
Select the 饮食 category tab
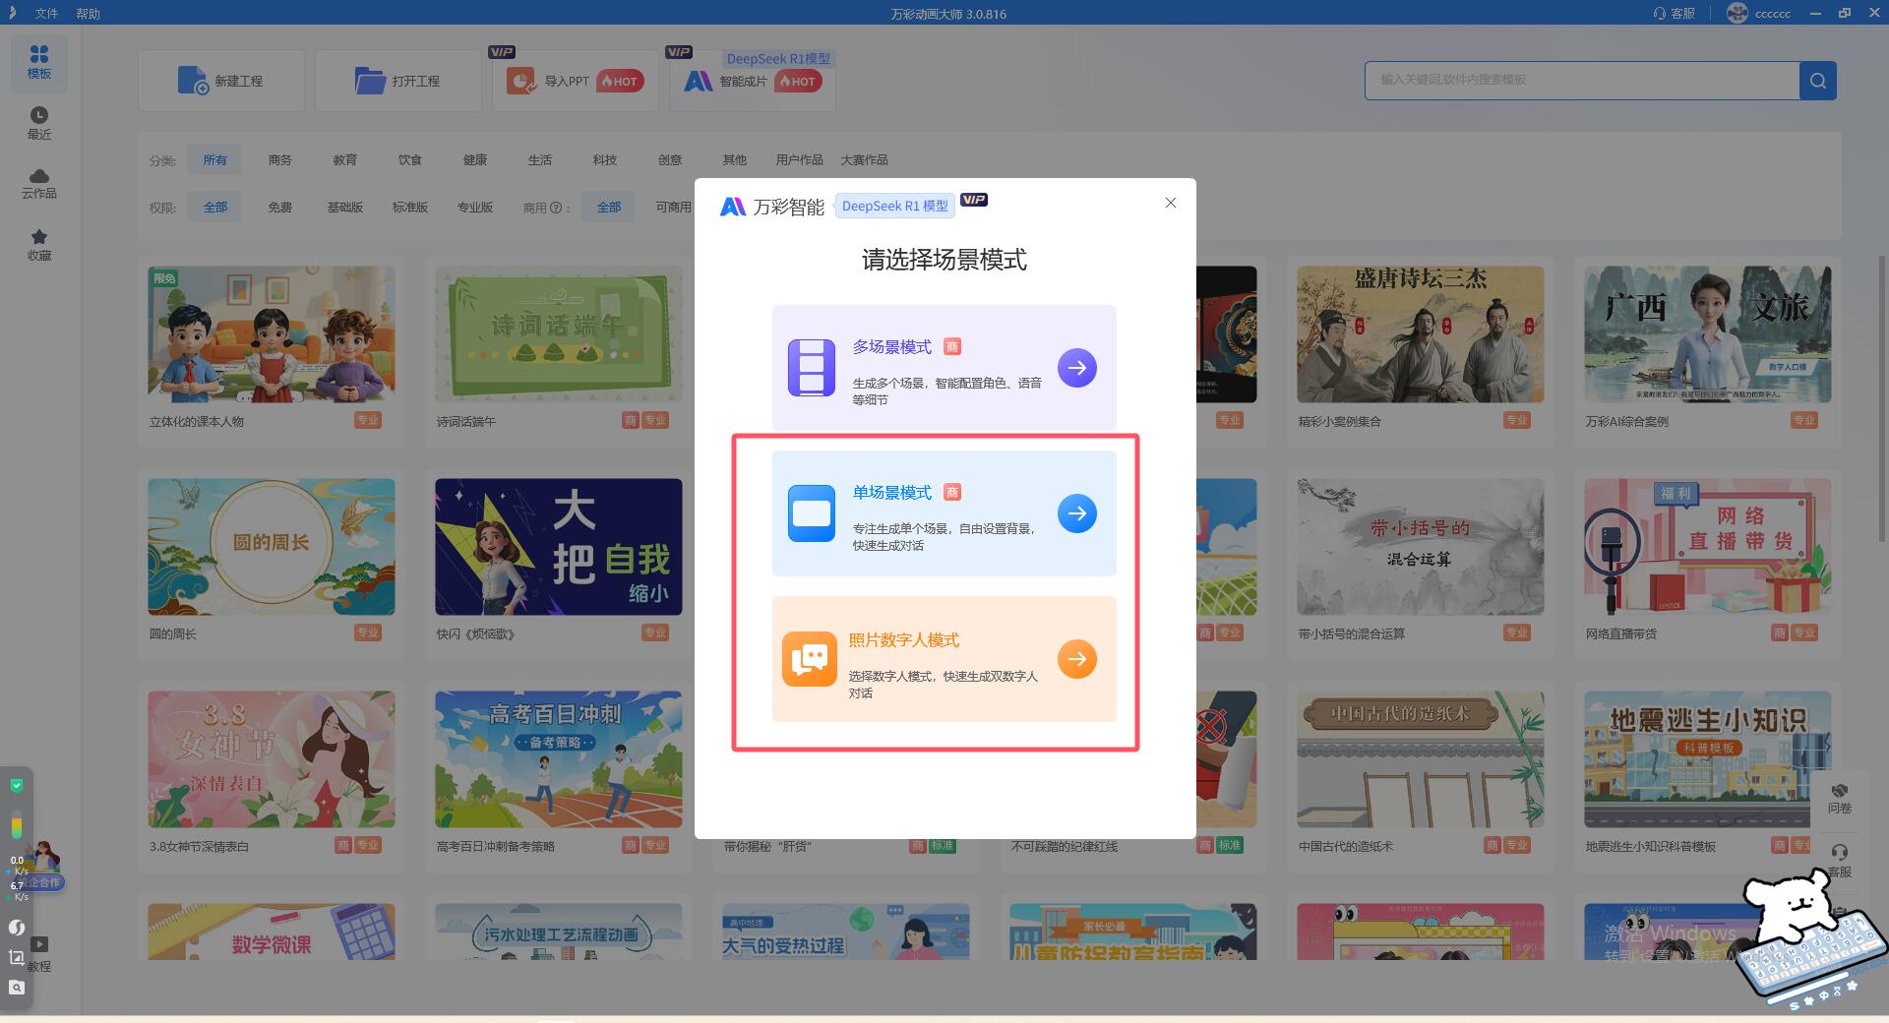(410, 159)
